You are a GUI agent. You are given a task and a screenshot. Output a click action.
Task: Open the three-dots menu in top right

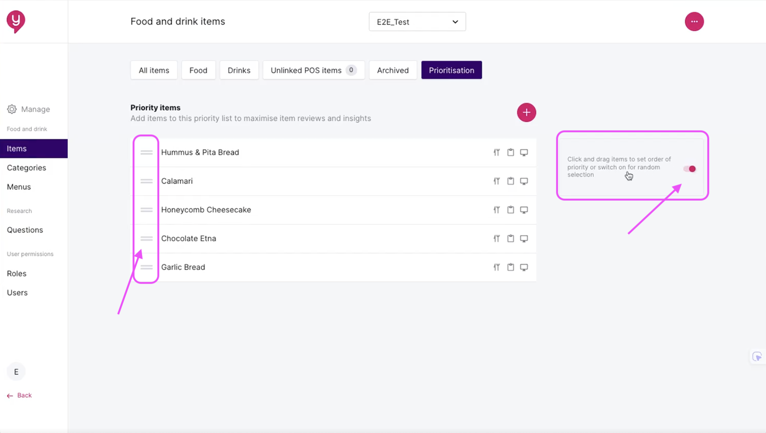tap(694, 22)
